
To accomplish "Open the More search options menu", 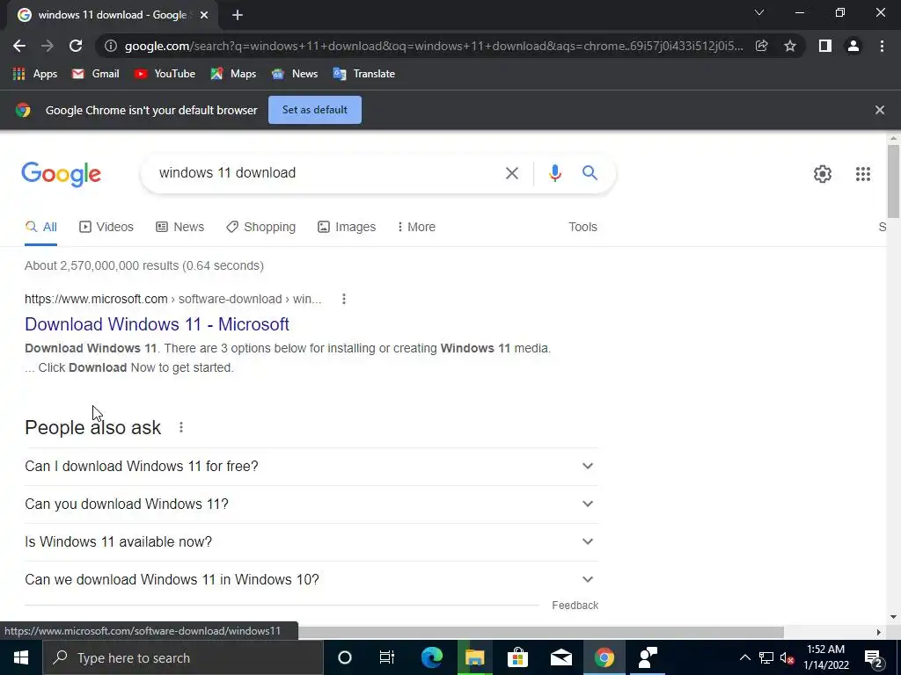I will click(416, 227).
